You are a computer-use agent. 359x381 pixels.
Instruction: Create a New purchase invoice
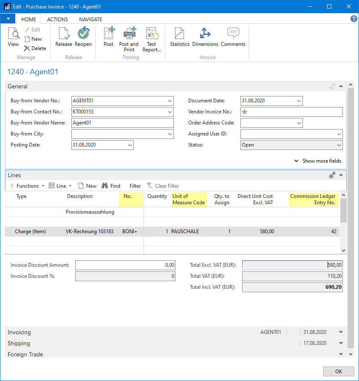pos(34,39)
